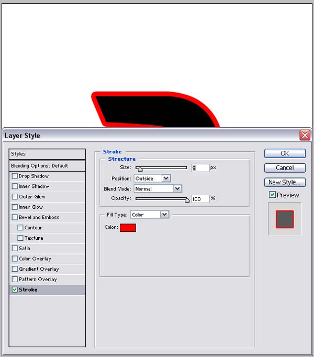
Task: Open the Contour settings label
Action: click(x=33, y=228)
